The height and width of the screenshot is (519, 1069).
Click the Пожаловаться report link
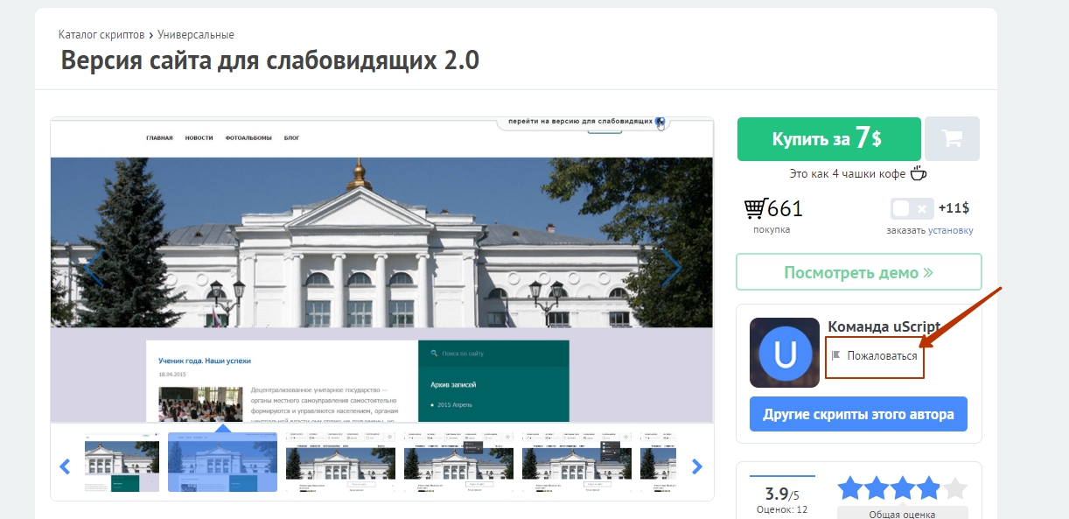(883, 356)
